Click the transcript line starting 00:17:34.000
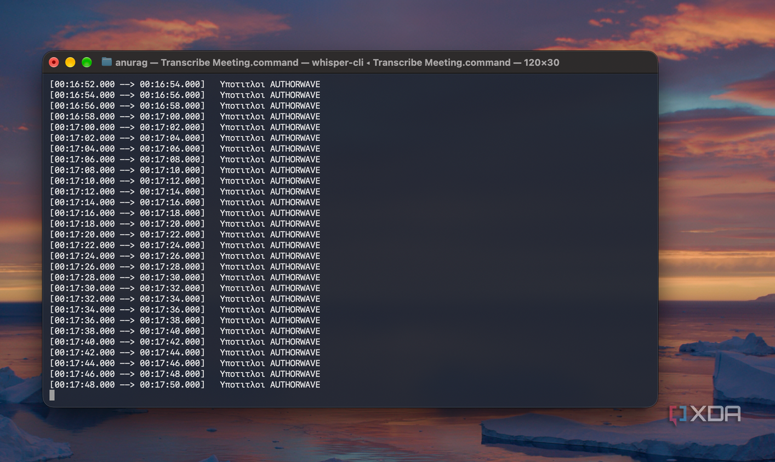Image resolution: width=775 pixels, height=462 pixels. [185, 310]
